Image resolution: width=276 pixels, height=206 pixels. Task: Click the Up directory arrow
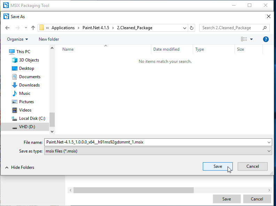point(33,28)
